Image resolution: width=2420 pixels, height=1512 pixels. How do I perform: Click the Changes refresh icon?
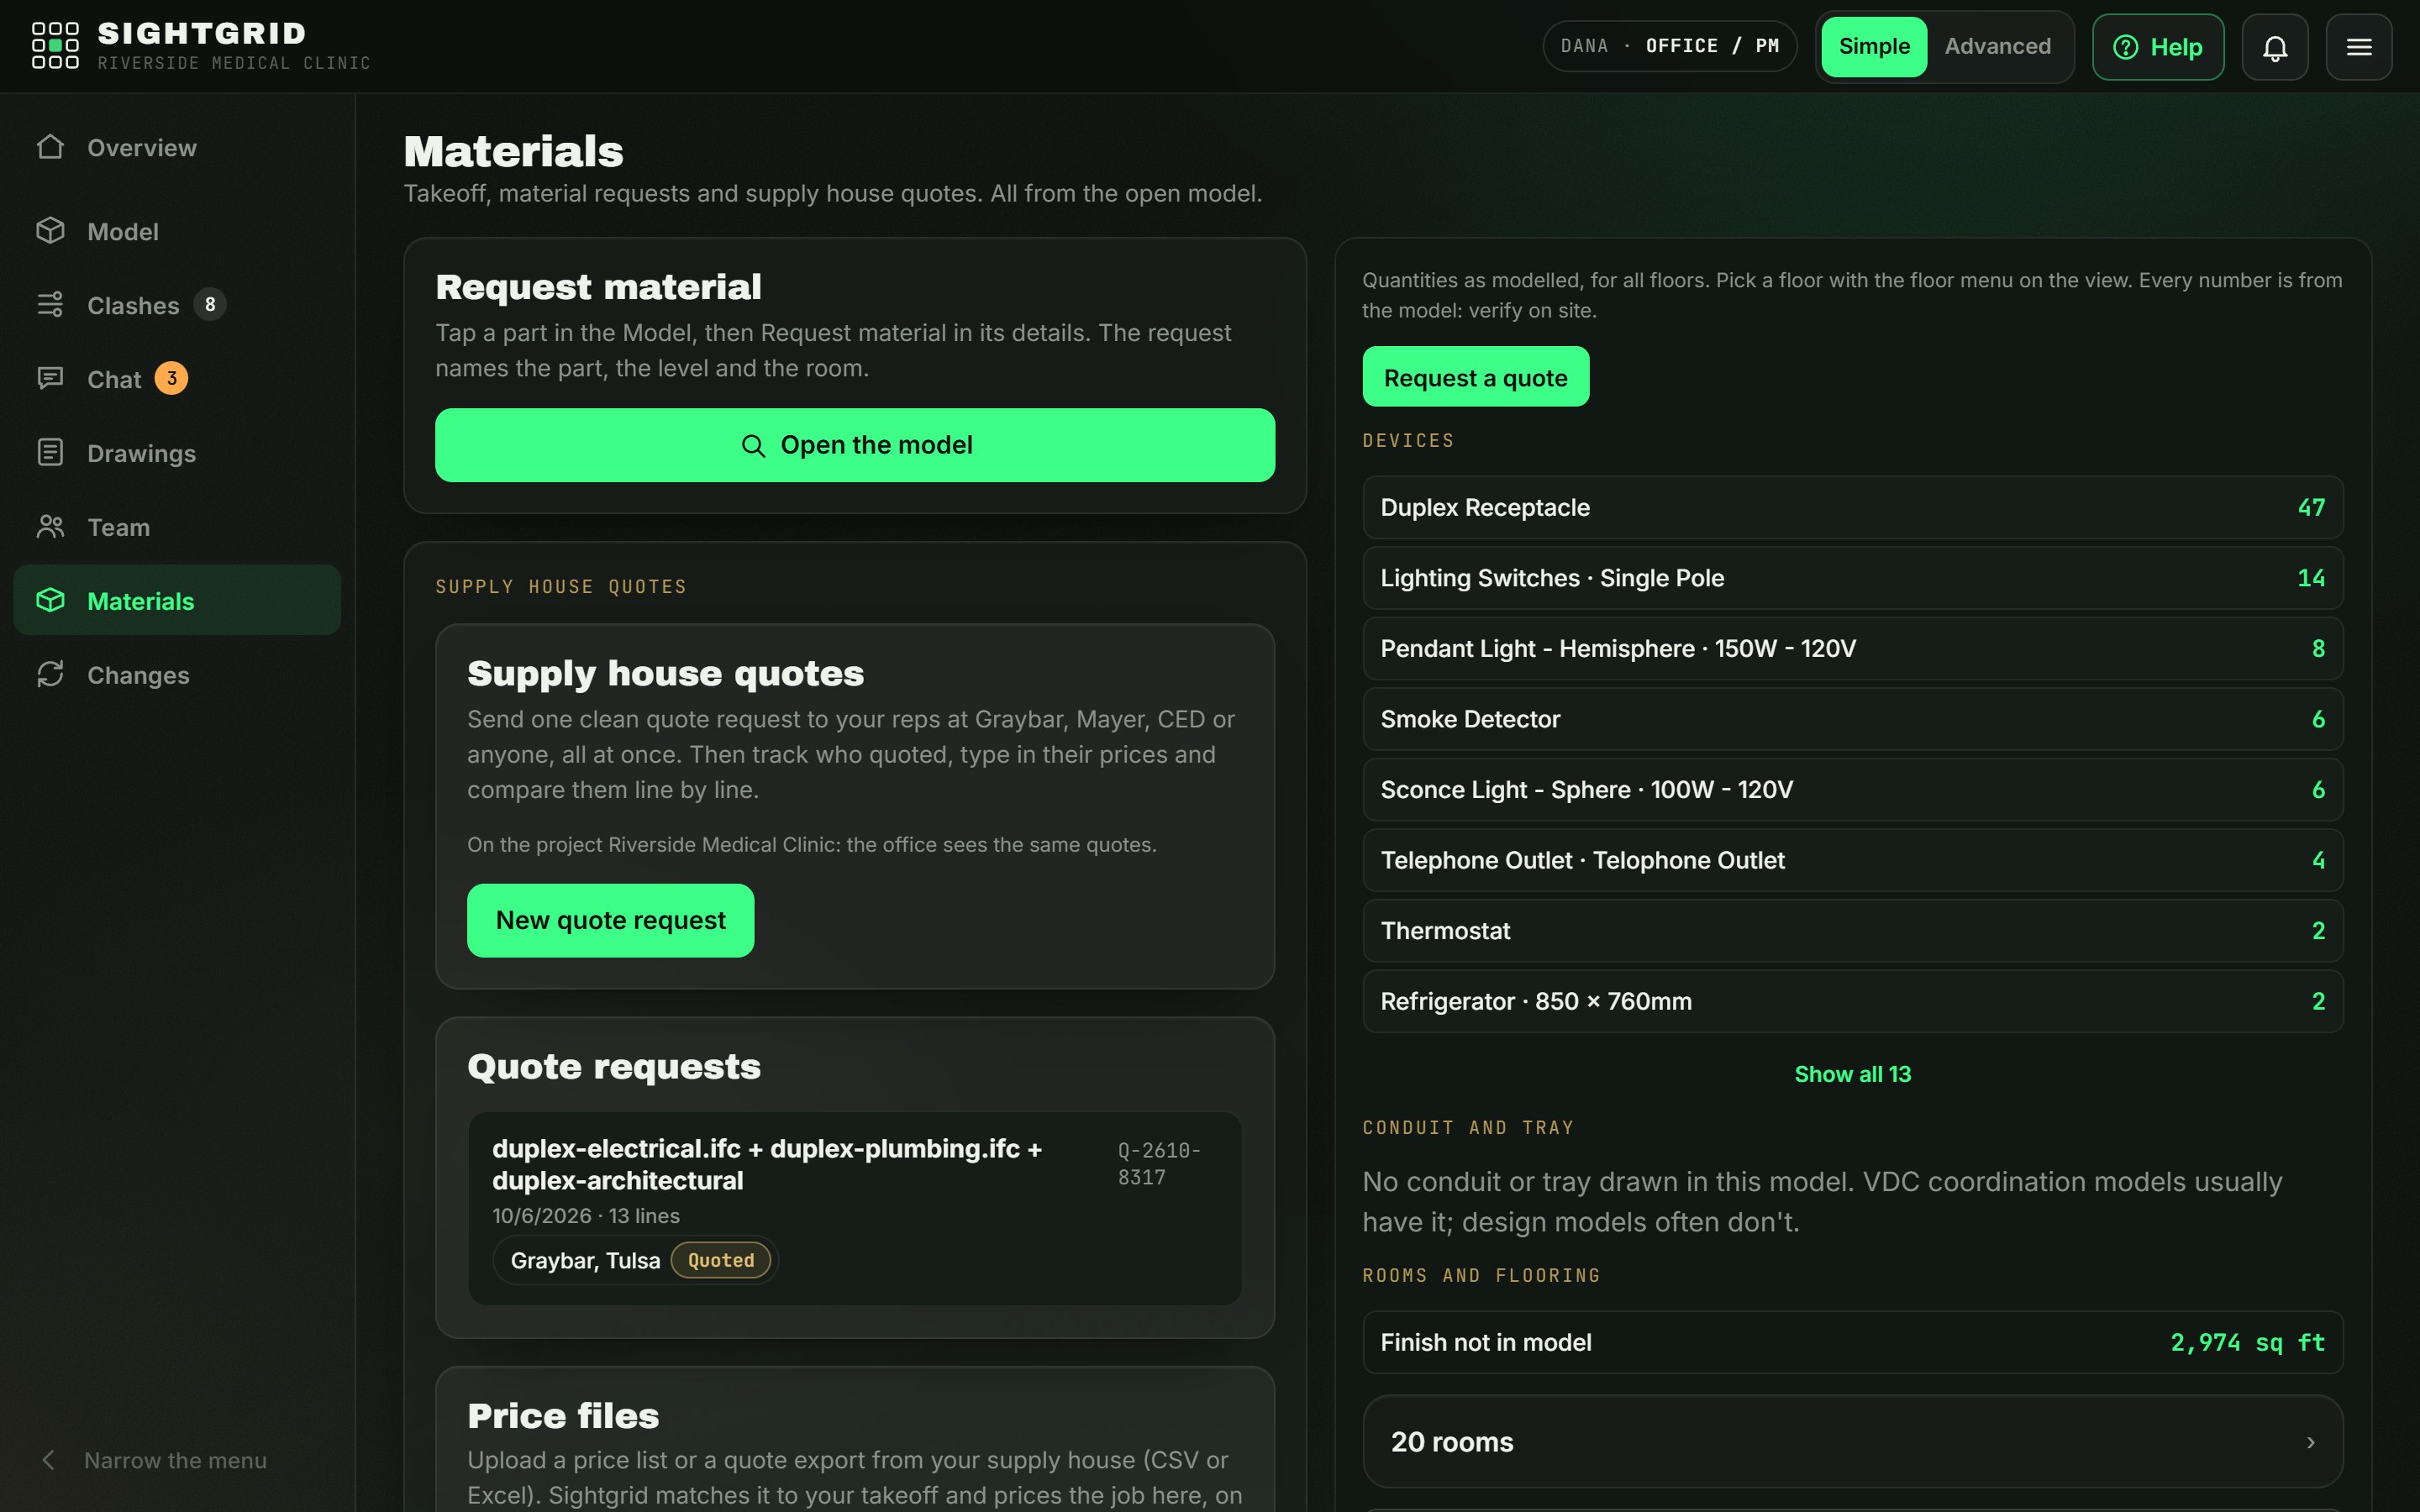coord(50,675)
